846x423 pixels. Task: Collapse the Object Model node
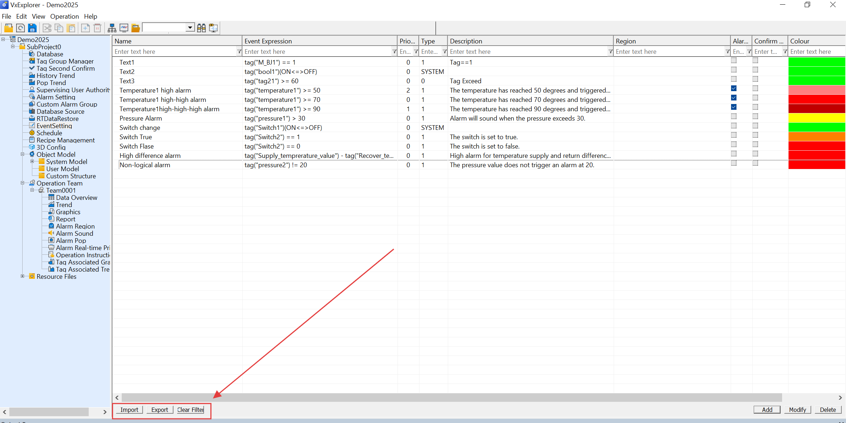(22, 154)
